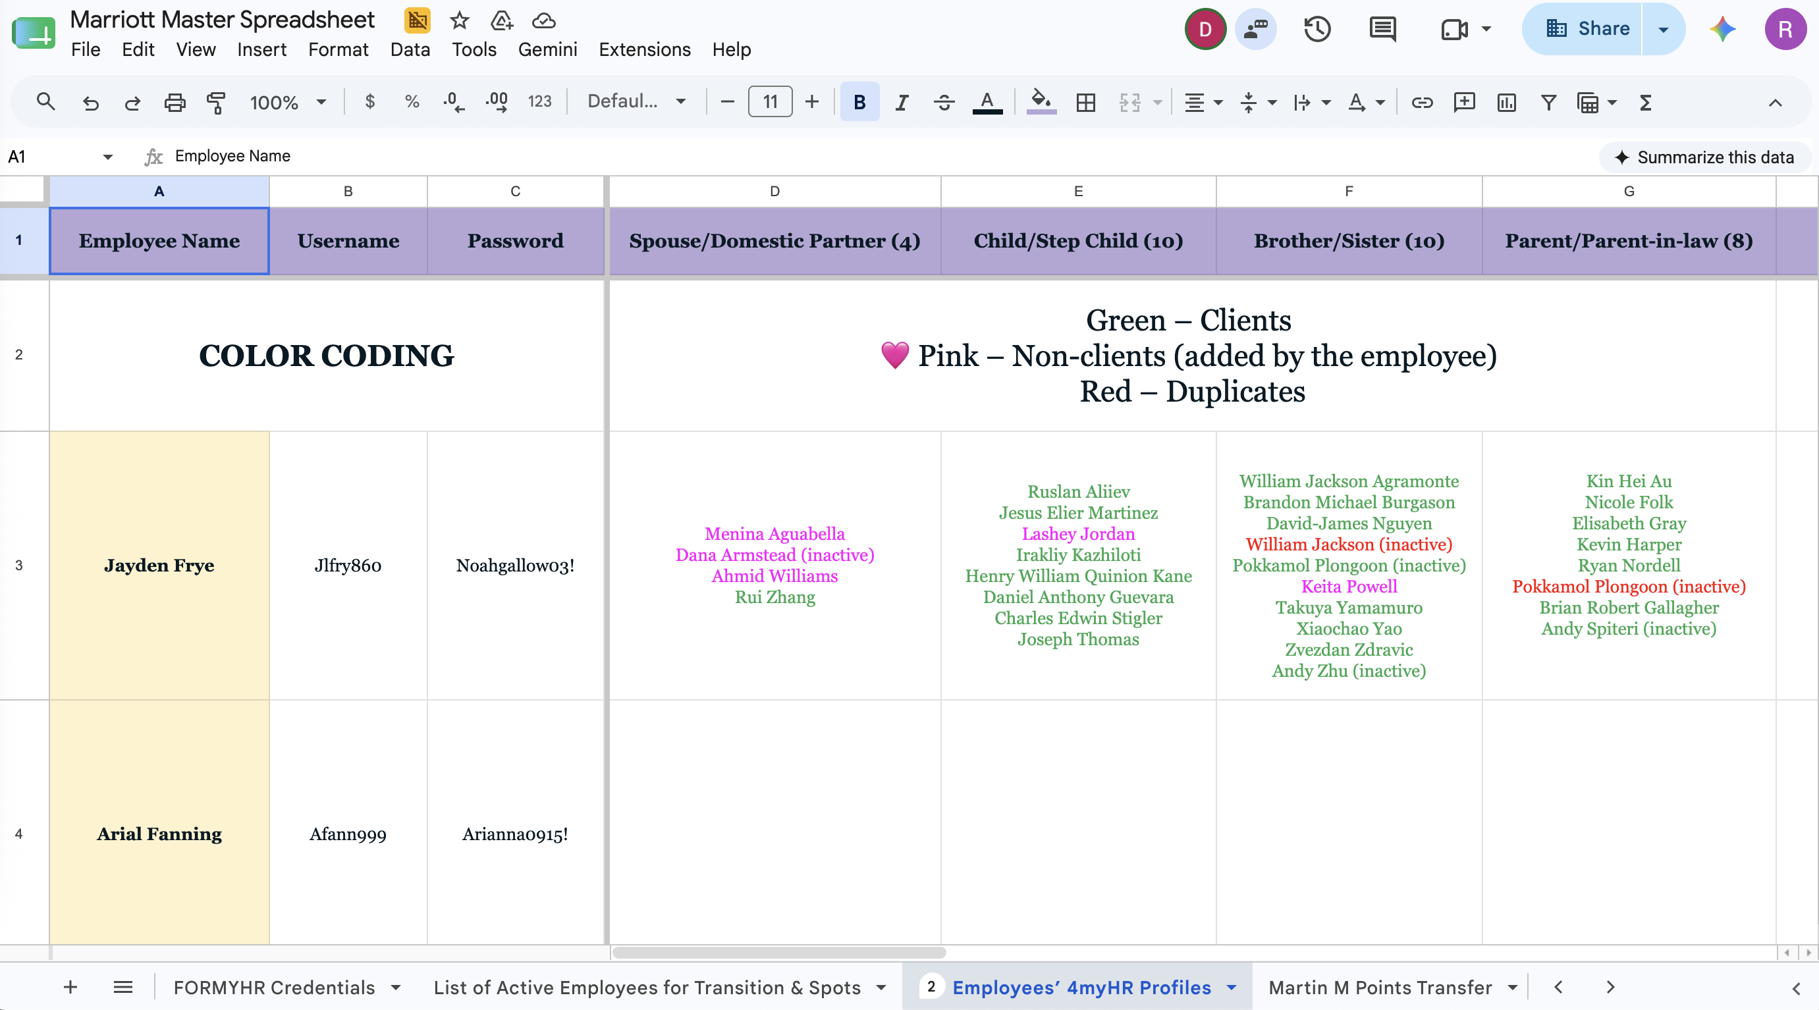Insert a link using the link icon
This screenshot has width=1819, height=1010.
click(x=1421, y=102)
